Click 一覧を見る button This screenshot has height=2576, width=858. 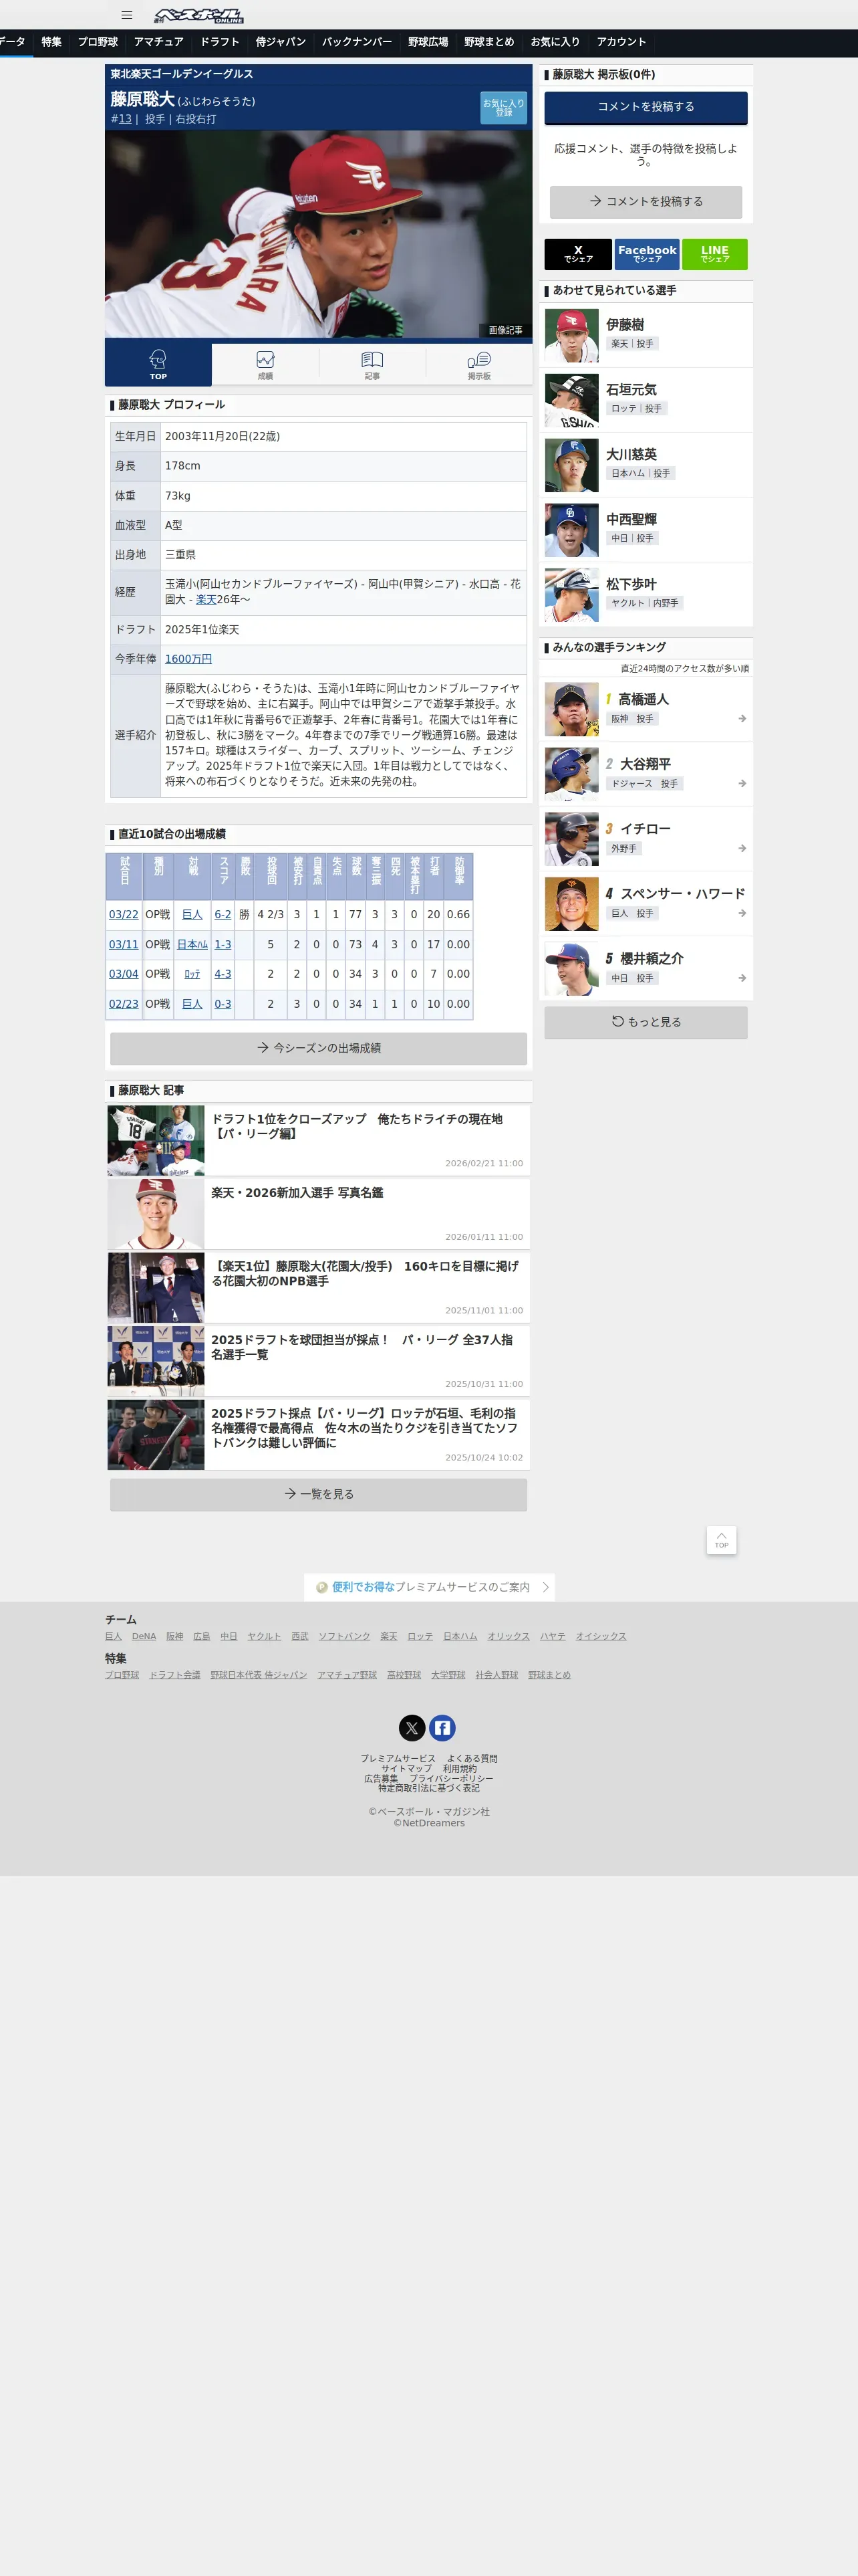(x=319, y=1494)
